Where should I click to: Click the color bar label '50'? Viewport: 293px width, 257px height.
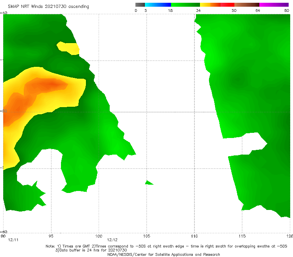(x=234, y=10)
